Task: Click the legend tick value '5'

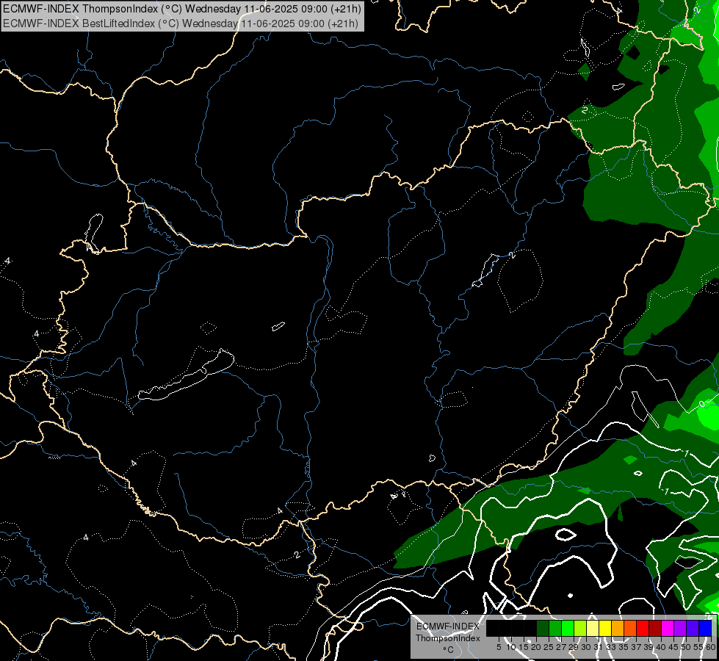Action: (x=499, y=647)
